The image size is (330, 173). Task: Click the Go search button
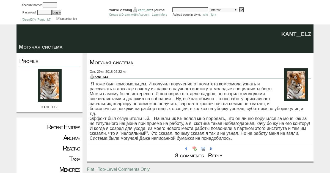[x=241, y=10]
